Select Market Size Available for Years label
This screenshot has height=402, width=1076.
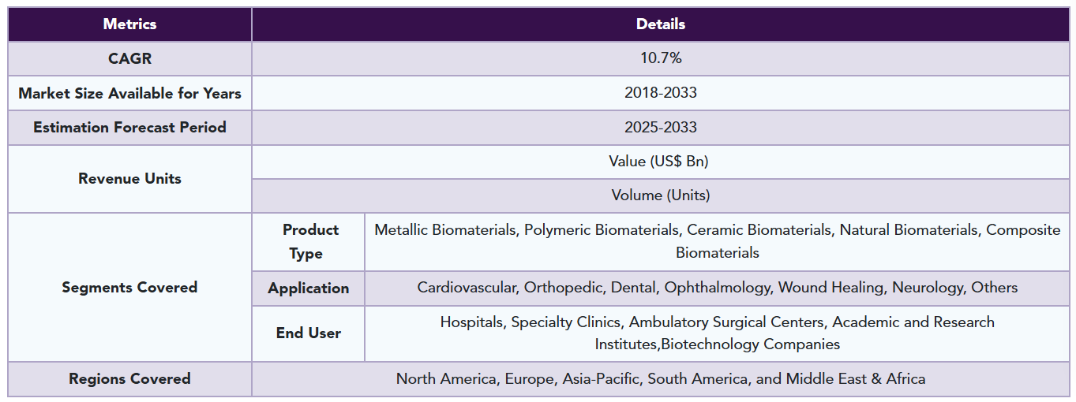tap(130, 93)
